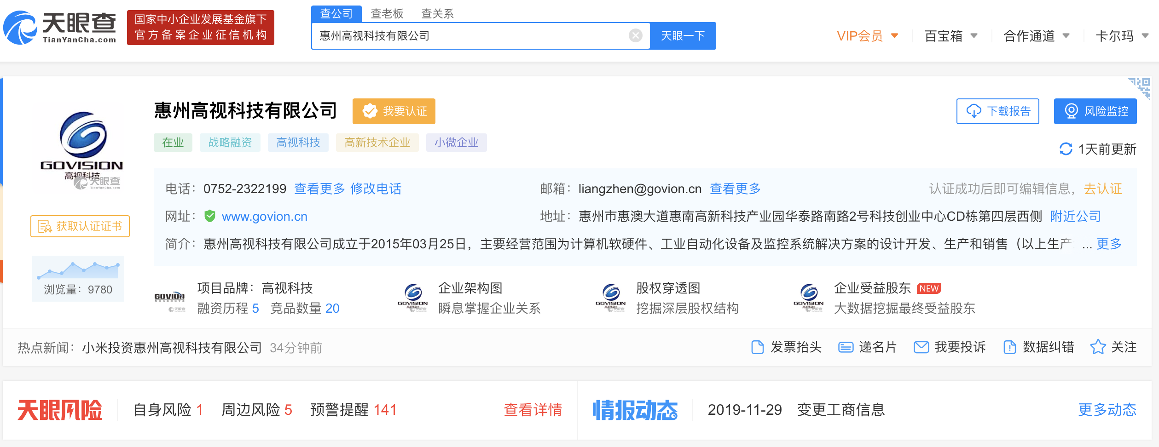The height and width of the screenshot is (447, 1159).
Task: Switch to the 查老板 search tab
Action: coord(387,14)
